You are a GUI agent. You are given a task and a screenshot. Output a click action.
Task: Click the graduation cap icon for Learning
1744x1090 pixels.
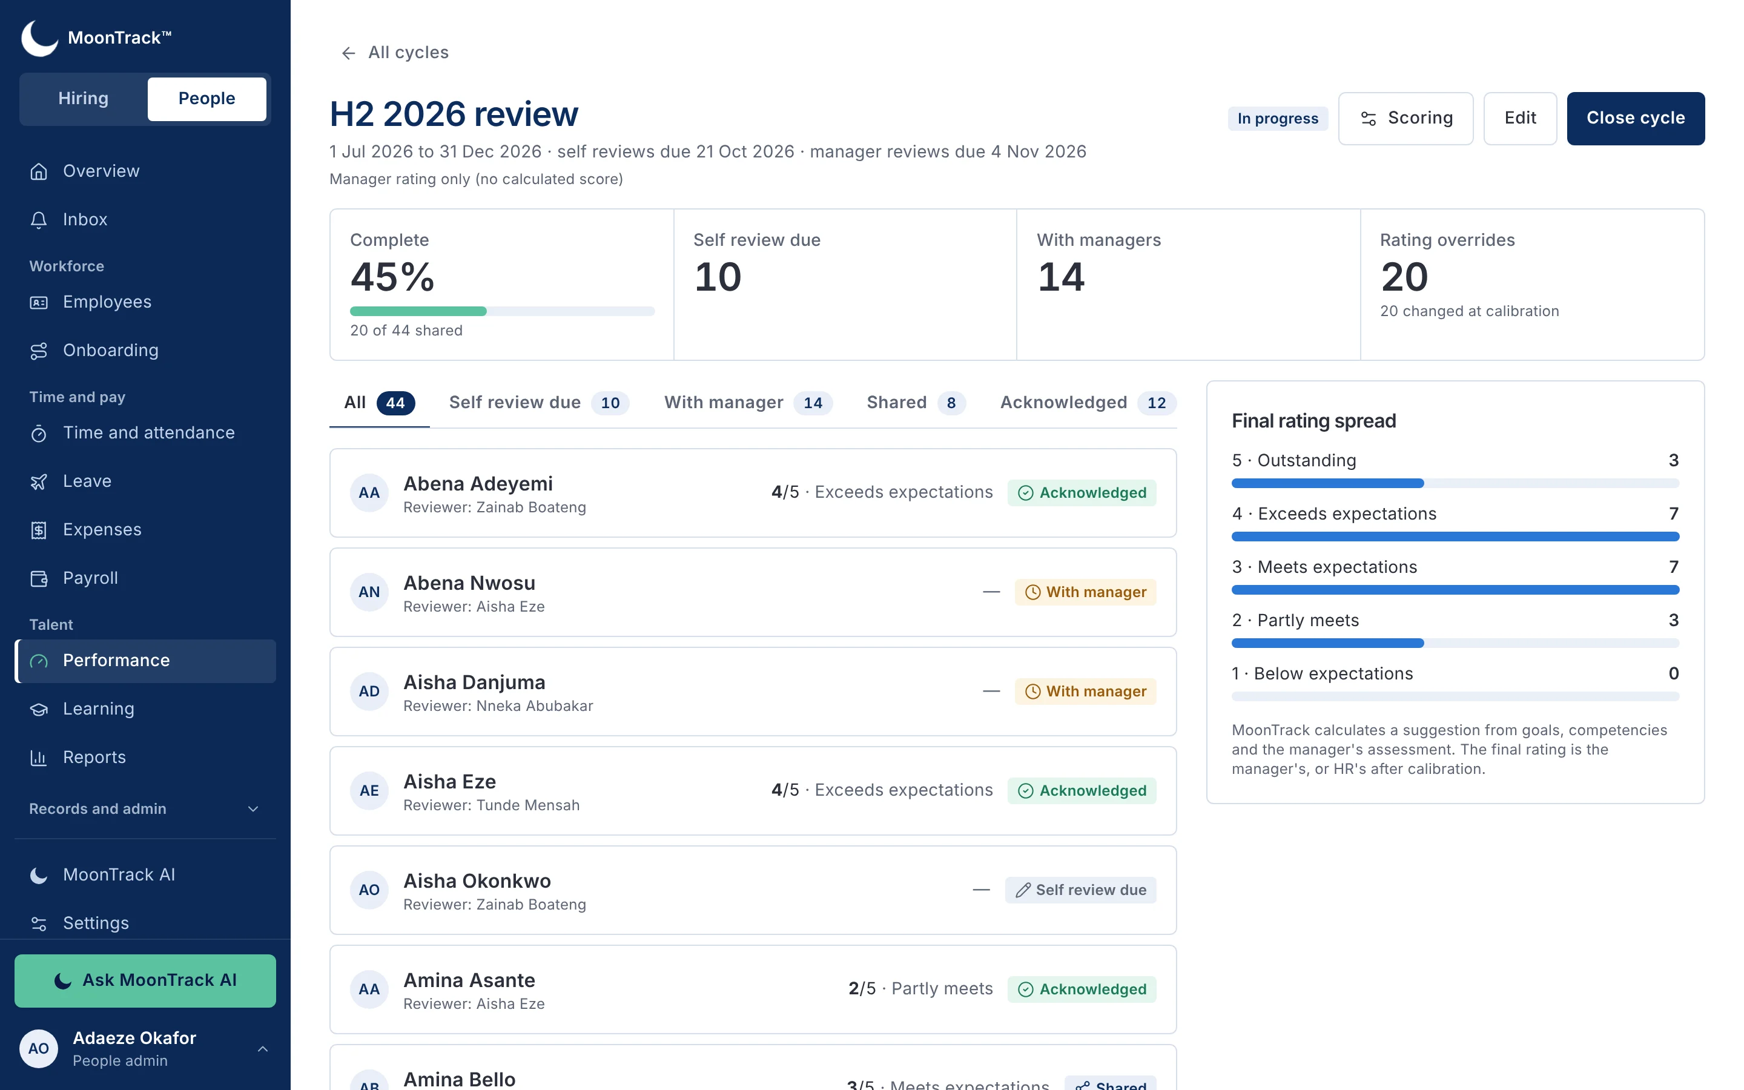(39, 709)
